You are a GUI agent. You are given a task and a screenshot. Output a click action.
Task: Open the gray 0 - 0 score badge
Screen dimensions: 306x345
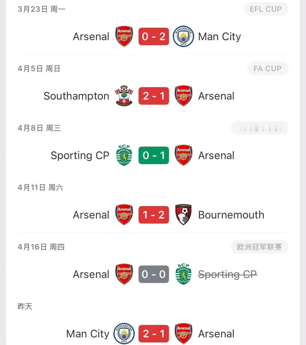tap(154, 274)
